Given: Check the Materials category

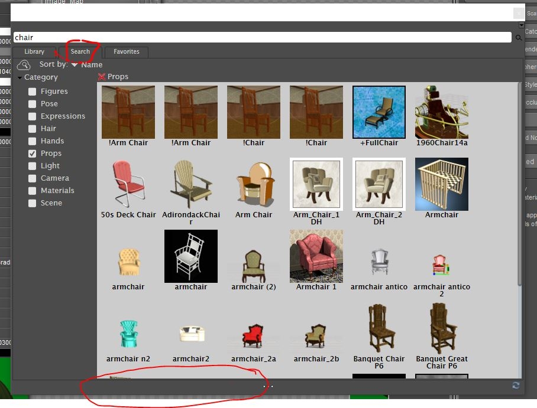Looking at the screenshot, I should point(32,191).
